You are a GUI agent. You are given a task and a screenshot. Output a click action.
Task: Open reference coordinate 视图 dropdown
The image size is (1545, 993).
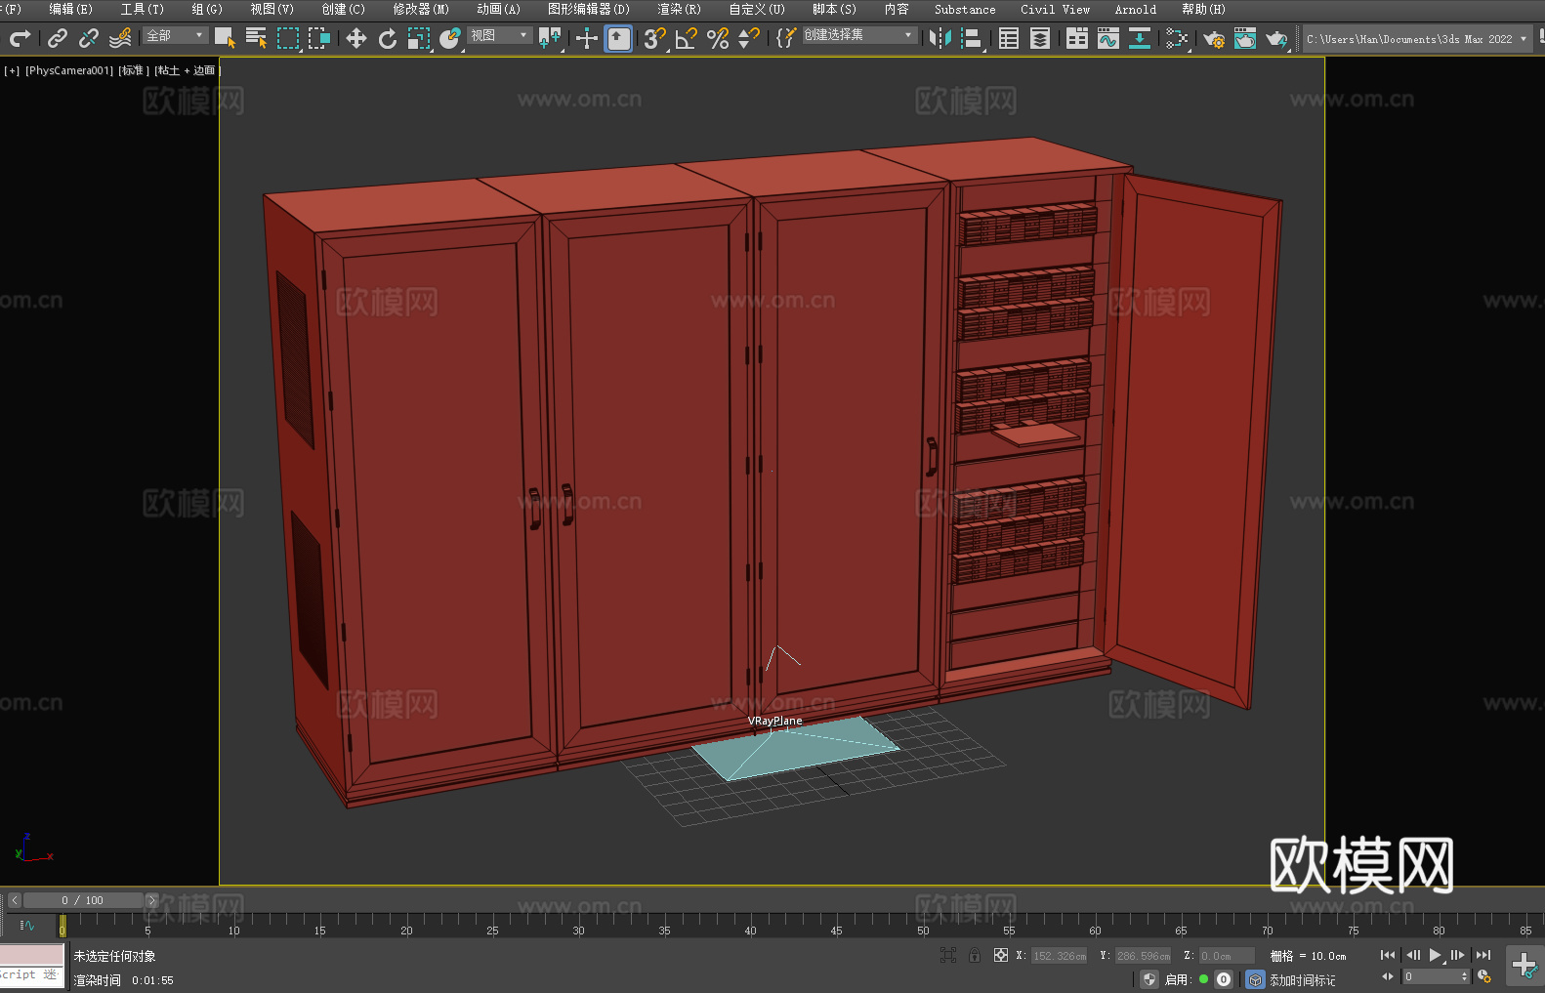coord(500,35)
